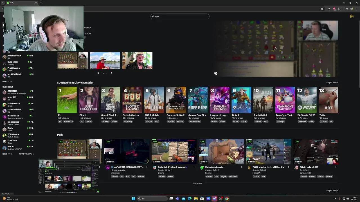360x202 pixels.
Task: Expand followed list with upper 'Näytä lisää'
Action: pyautogui.click(x=7, y=82)
